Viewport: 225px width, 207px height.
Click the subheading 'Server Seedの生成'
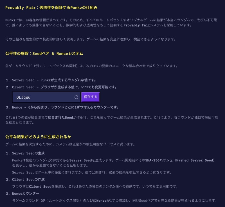28,153
